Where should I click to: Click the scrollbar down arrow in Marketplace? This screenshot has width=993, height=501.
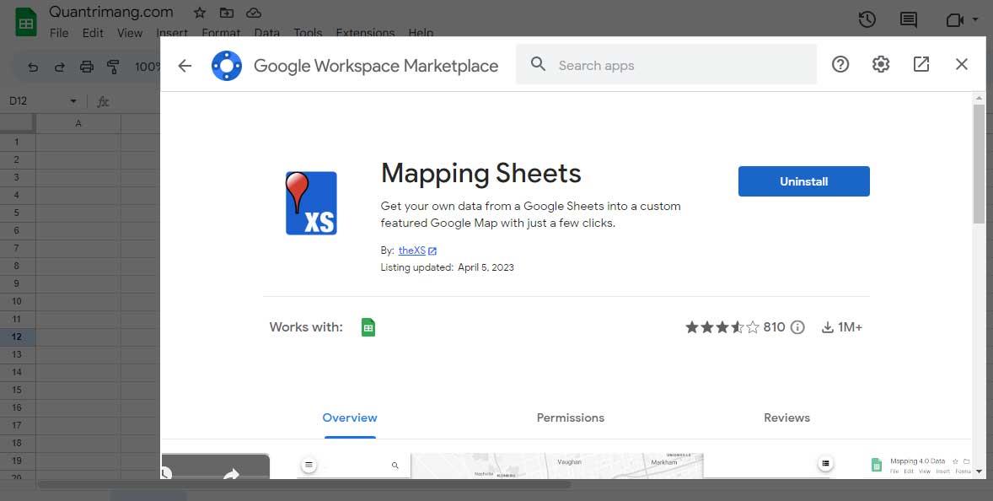point(979,471)
